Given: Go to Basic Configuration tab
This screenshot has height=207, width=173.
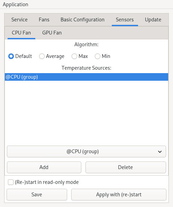Looking at the screenshot, I should [82, 20].
